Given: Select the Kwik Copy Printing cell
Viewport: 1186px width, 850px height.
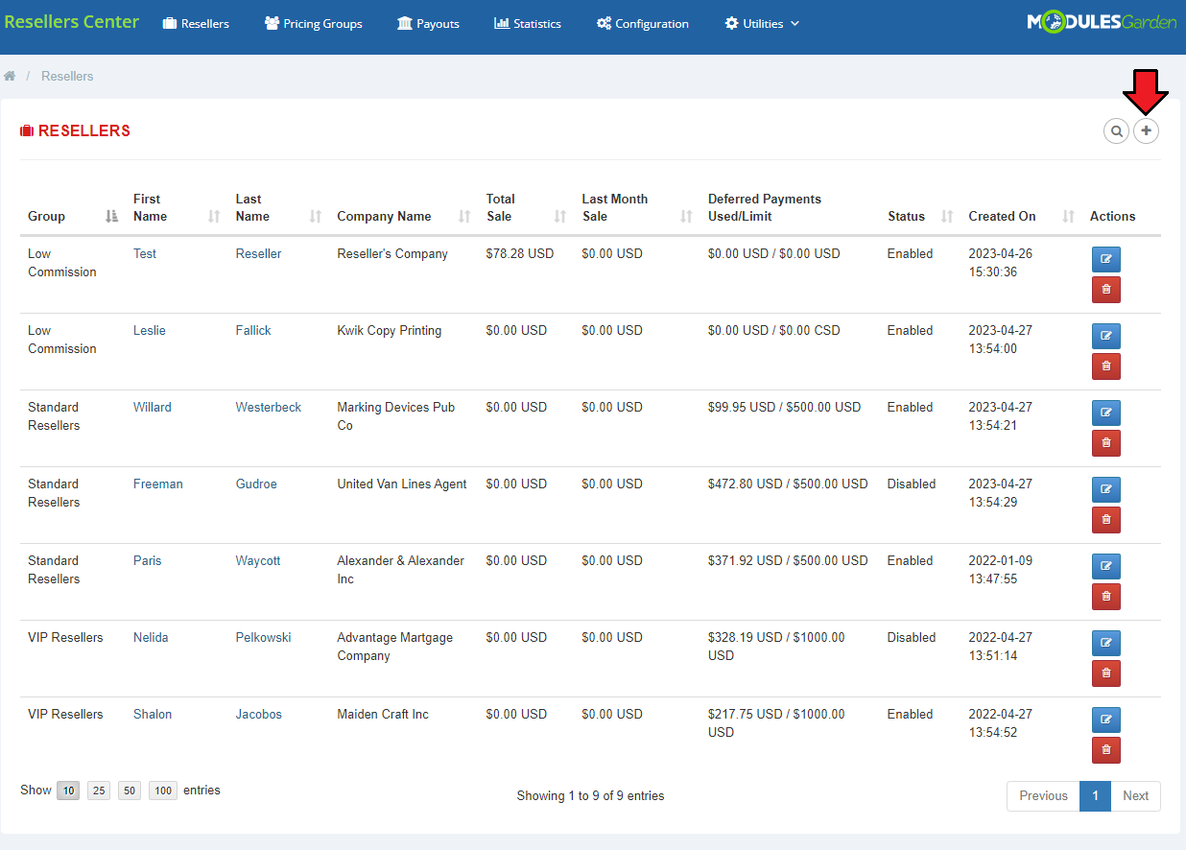Looking at the screenshot, I should tap(390, 330).
